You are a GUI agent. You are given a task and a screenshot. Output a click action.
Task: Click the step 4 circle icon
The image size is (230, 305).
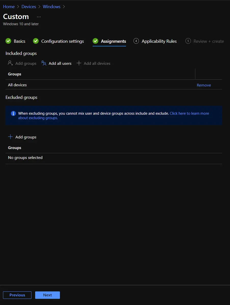point(136,41)
